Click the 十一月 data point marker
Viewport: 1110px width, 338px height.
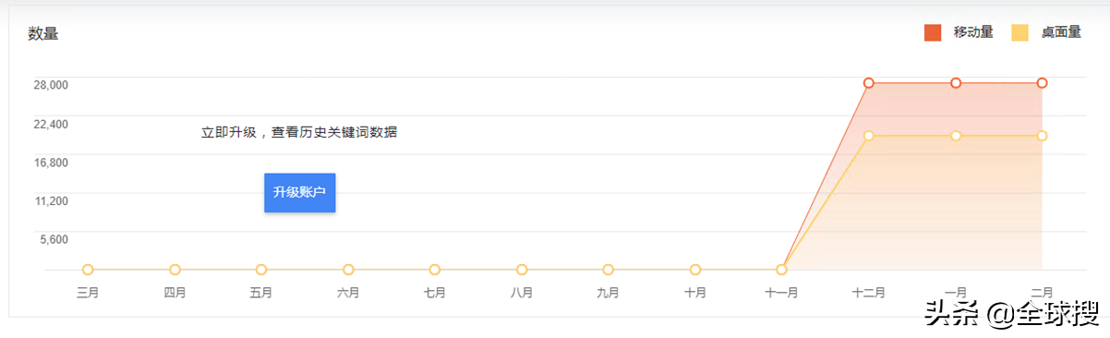(x=781, y=270)
